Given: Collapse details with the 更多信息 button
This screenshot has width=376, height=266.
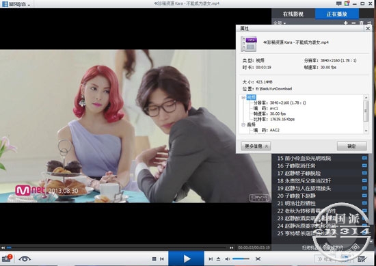Looking at the screenshot, I should coord(256,146).
